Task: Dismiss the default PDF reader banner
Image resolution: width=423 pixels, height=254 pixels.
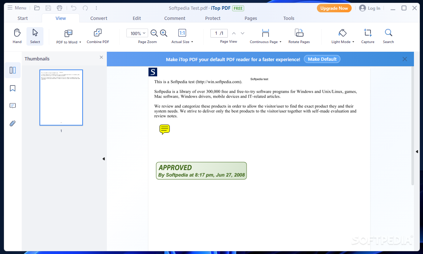Action: pyautogui.click(x=405, y=59)
